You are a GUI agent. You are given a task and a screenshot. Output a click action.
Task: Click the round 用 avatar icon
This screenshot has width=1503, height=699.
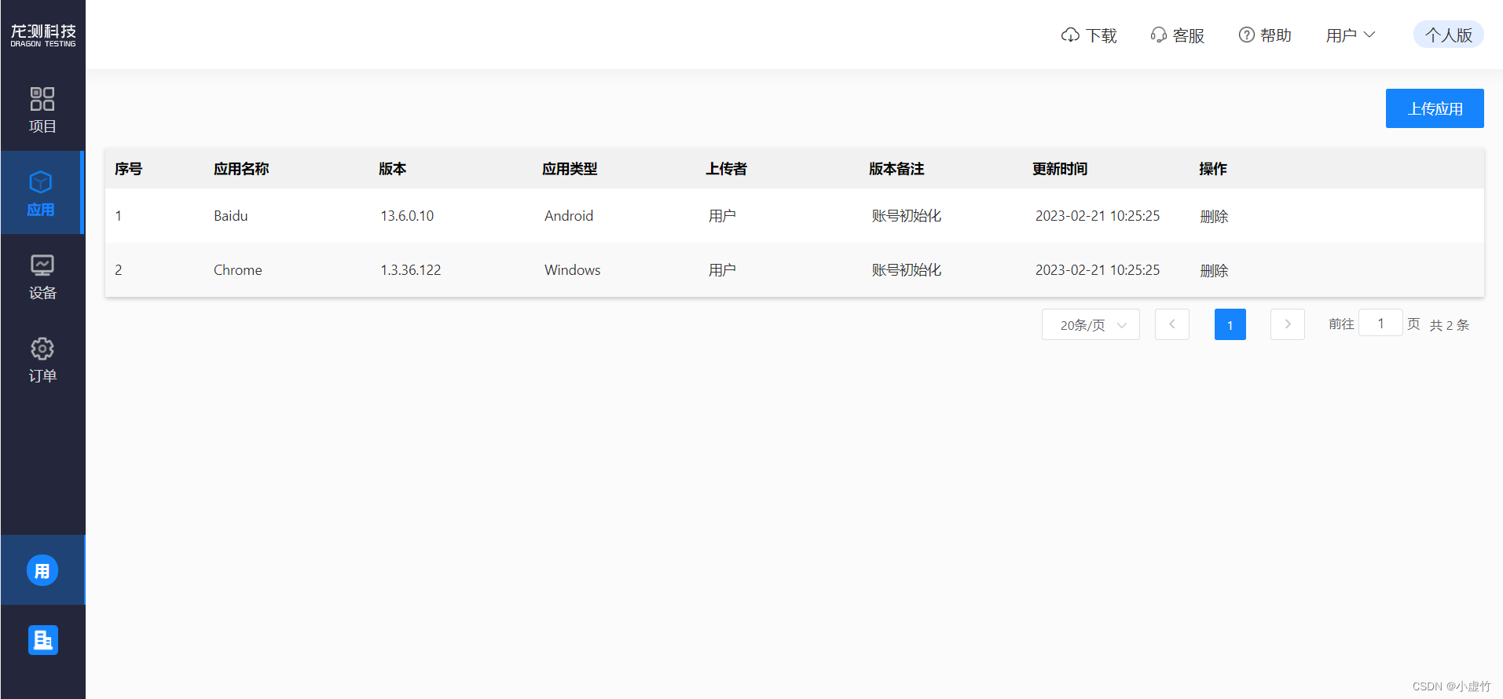42,570
